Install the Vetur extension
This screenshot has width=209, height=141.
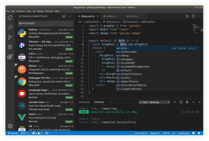[69, 122]
